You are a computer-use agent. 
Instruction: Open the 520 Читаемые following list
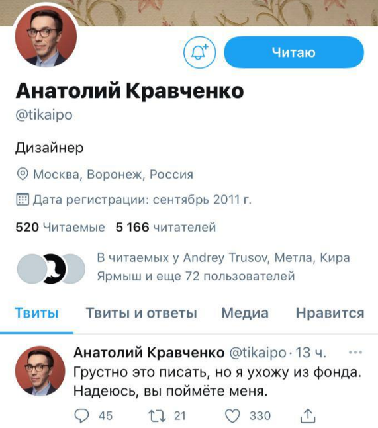coord(60,227)
